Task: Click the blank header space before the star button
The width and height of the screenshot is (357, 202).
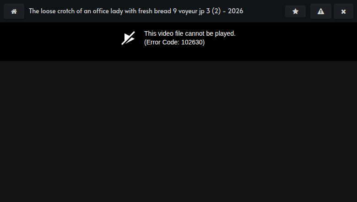Action: pyautogui.click(x=264, y=11)
